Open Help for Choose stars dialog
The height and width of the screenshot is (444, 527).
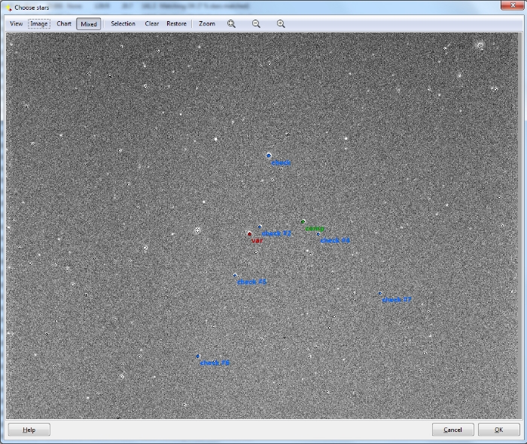pyautogui.click(x=29, y=430)
